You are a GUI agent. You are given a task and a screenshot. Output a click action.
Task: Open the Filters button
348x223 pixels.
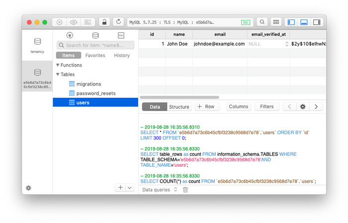pos(267,107)
